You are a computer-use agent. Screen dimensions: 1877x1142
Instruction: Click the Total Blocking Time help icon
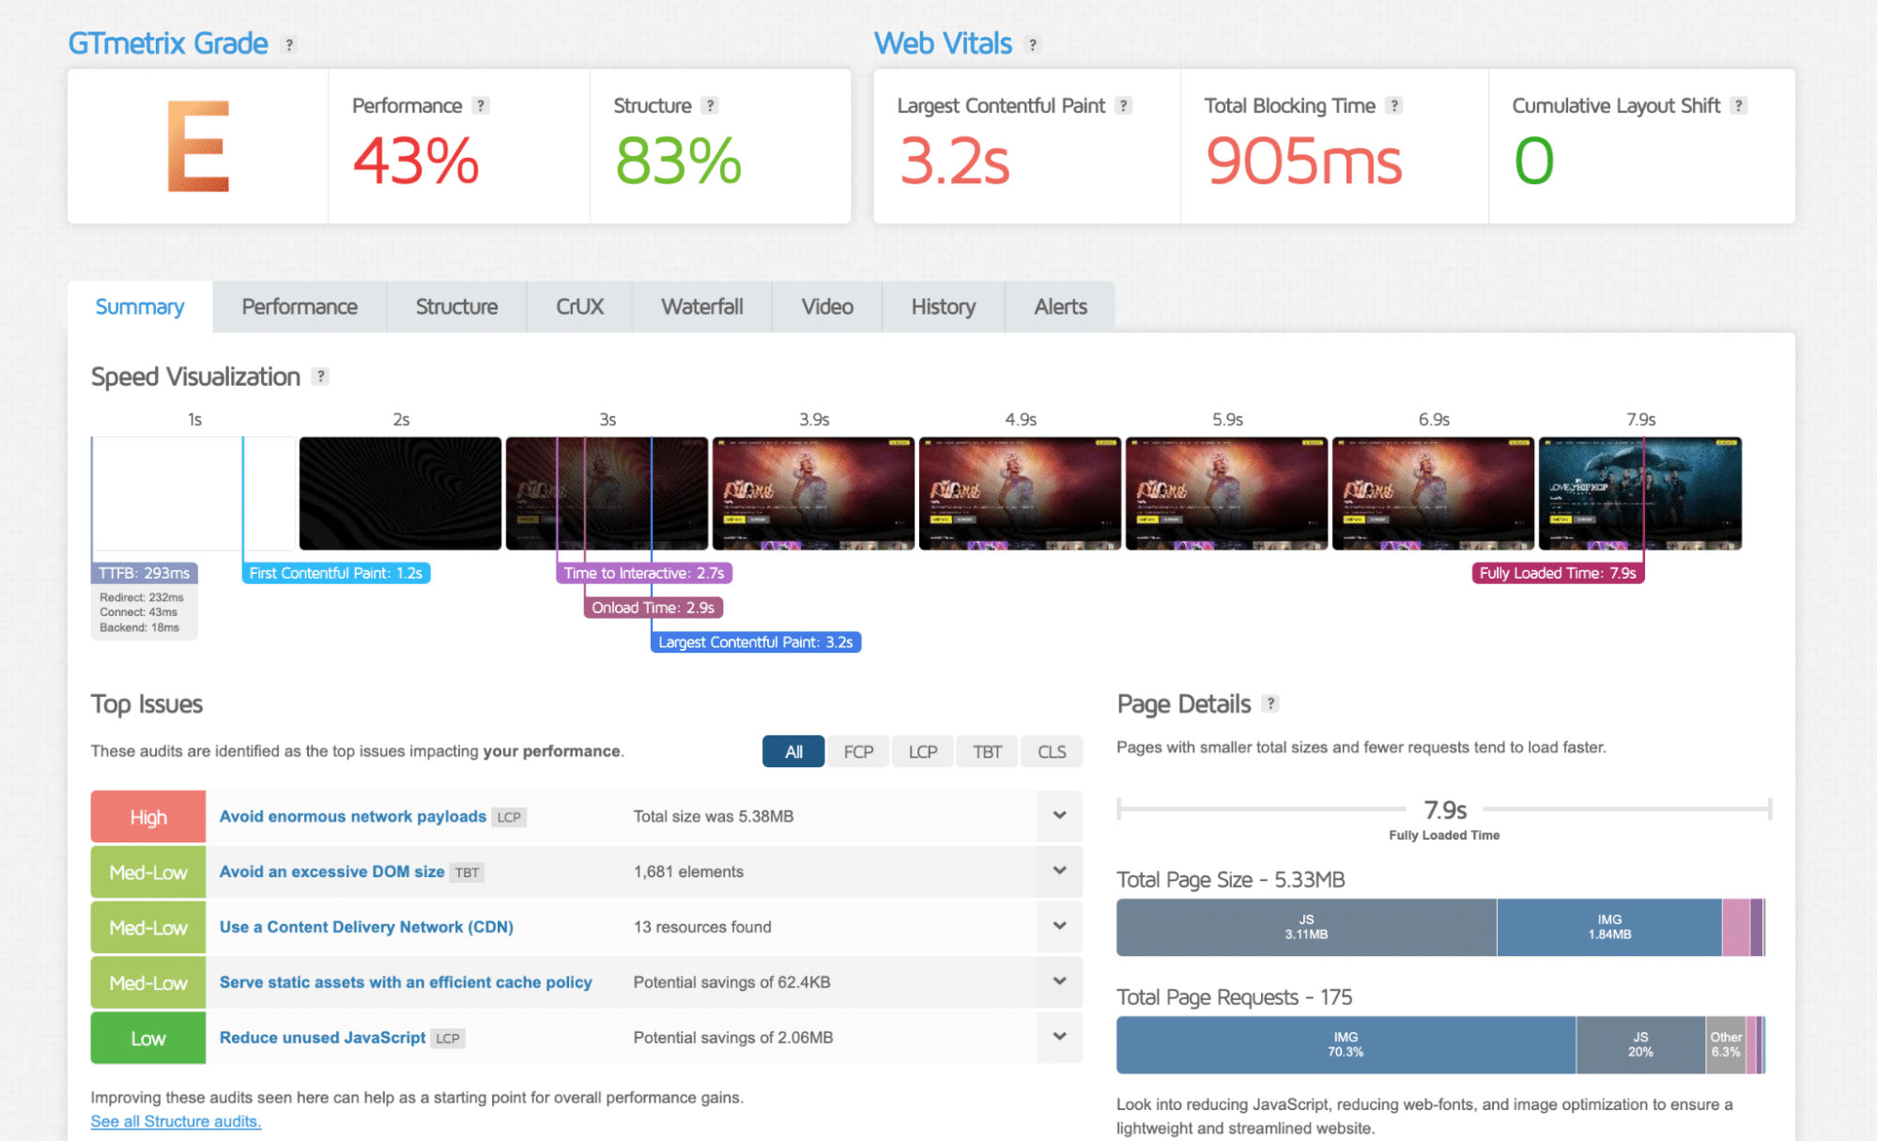click(x=1394, y=105)
